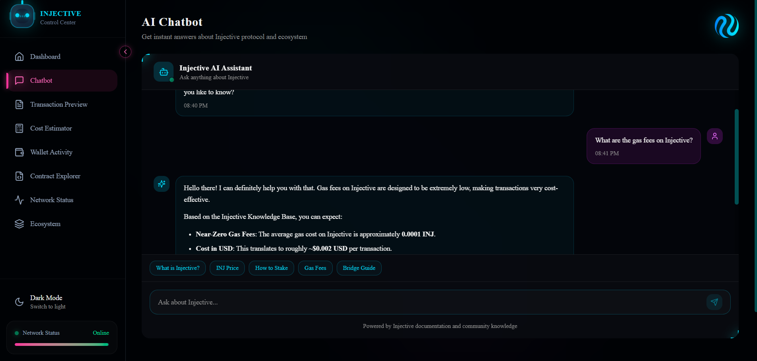This screenshot has width=757, height=361.
Task: Click the Wallet Activity wallet icon
Action: pos(19,152)
